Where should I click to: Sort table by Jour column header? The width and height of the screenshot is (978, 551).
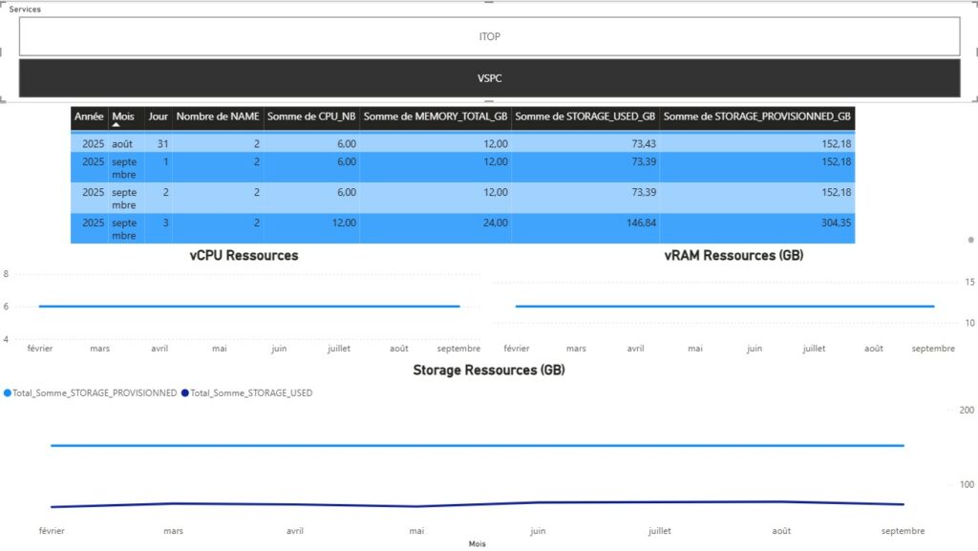click(x=158, y=117)
